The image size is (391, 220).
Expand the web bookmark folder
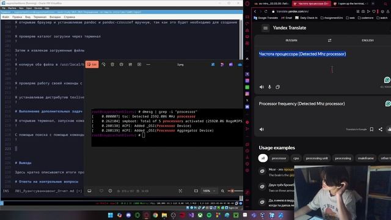(350, 18)
